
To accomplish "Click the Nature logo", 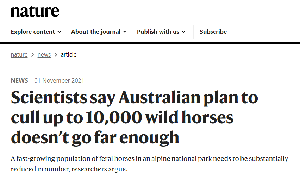I will 35,11.
